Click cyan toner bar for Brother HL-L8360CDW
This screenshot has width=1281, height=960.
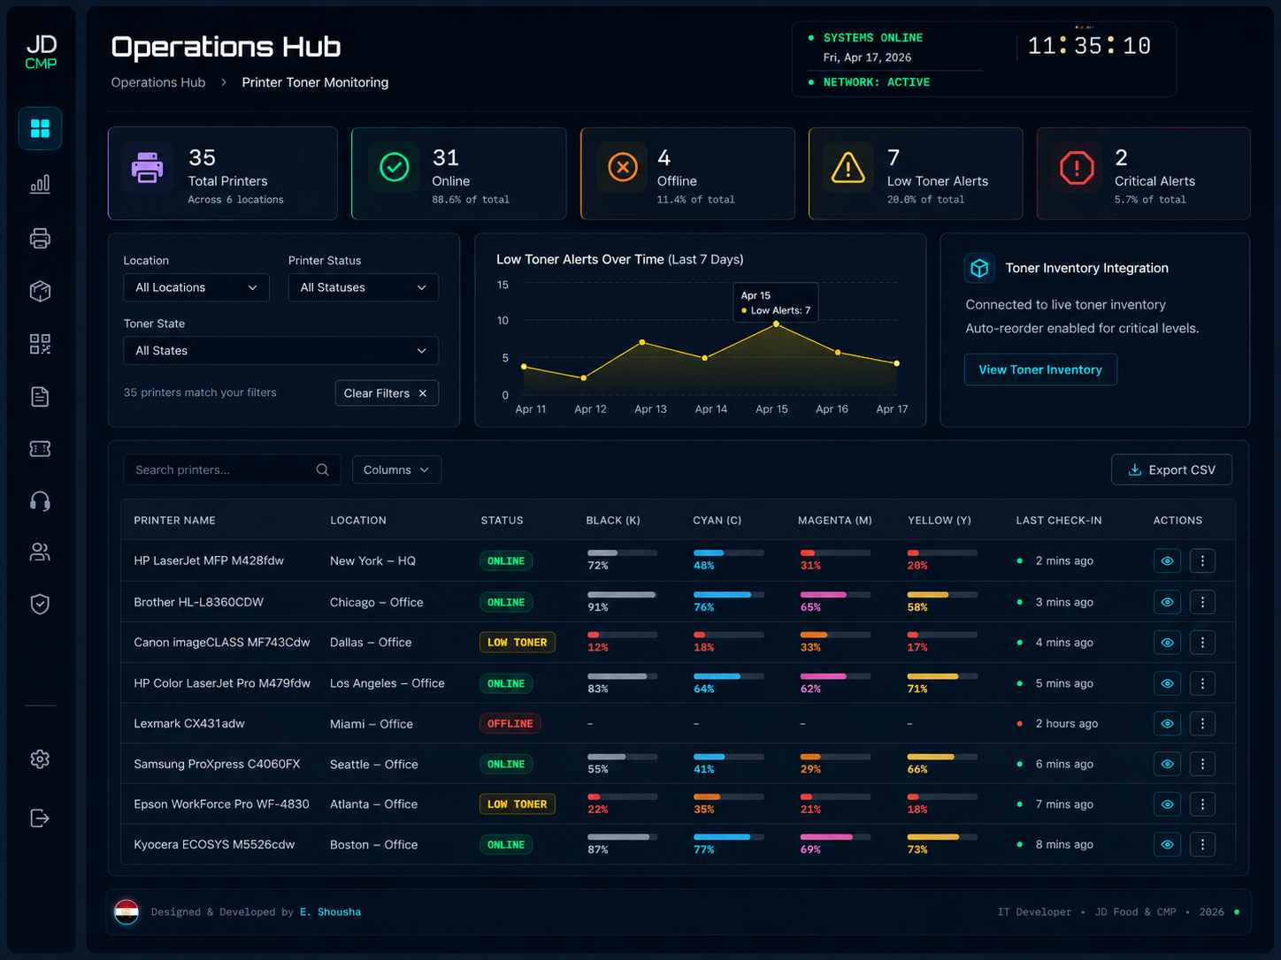click(x=729, y=595)
